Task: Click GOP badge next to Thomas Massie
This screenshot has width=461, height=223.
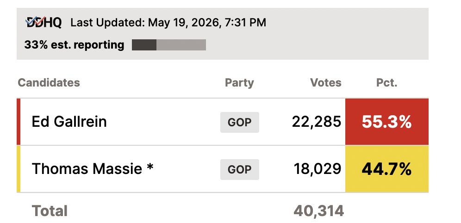Action: [240, 169]
